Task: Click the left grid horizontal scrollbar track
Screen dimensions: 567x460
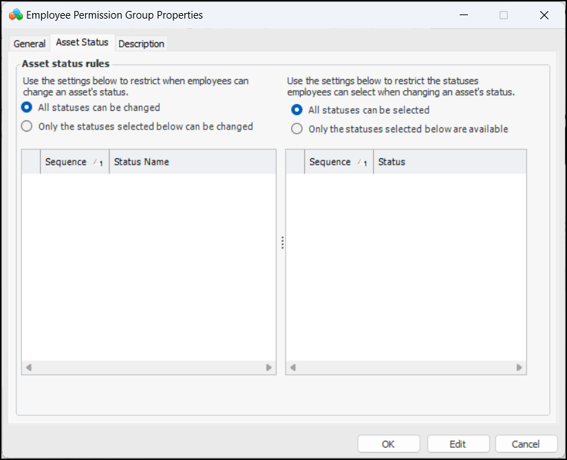Action: [x=149, y=368]
